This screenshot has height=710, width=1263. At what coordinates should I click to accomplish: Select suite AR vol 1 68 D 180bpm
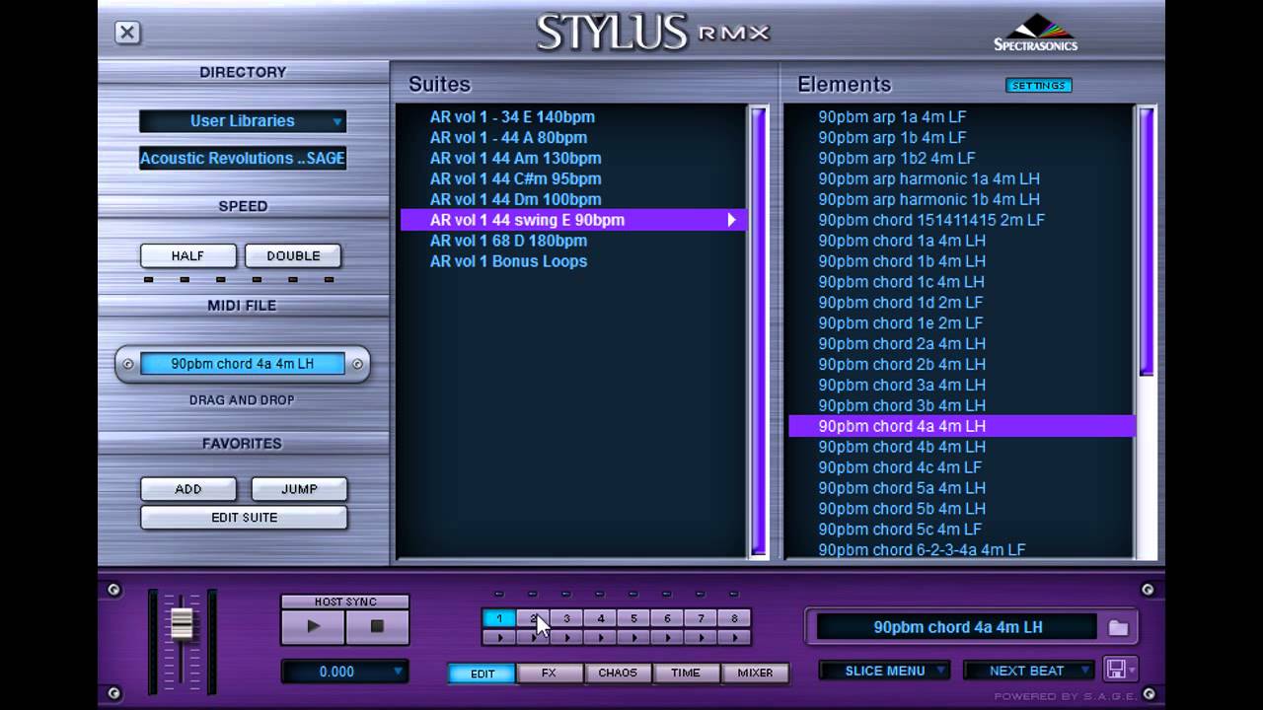click(x=573, y=241)
